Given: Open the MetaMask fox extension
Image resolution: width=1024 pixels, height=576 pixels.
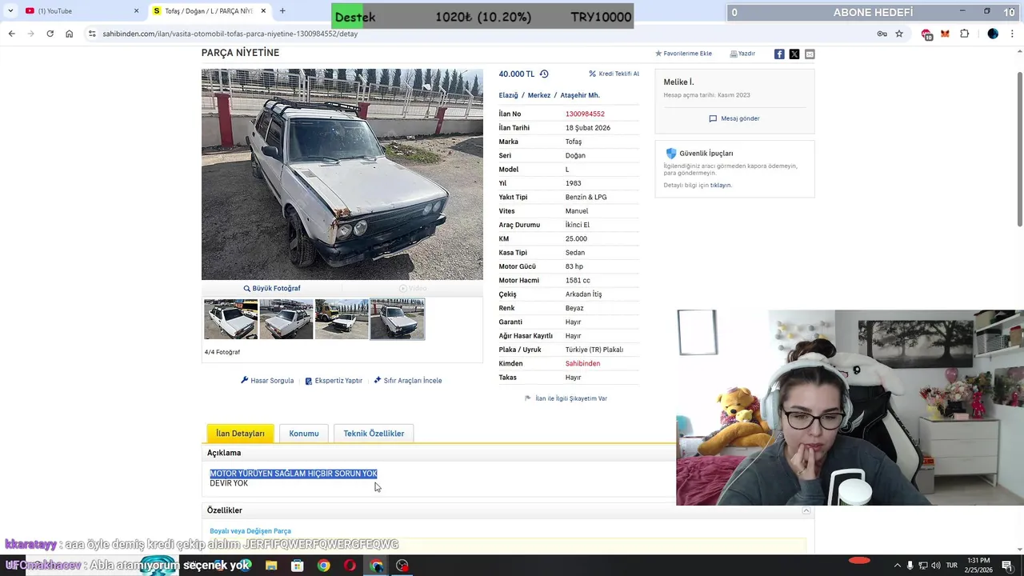Looking at the screenshot, I should pos(945,34).
